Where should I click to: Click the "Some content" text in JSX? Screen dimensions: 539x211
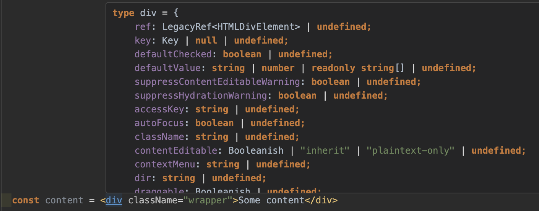[271, 200]
